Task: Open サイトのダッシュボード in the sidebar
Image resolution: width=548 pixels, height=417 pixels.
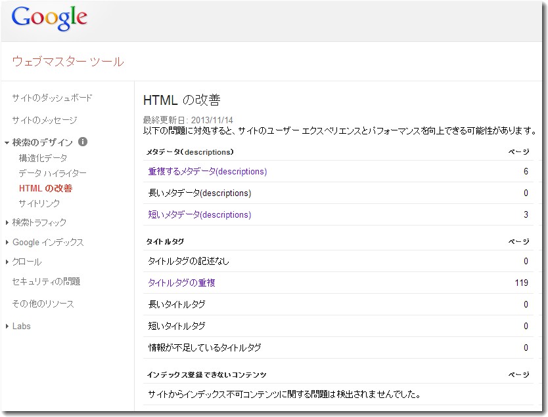Action: tap(52, 98)
